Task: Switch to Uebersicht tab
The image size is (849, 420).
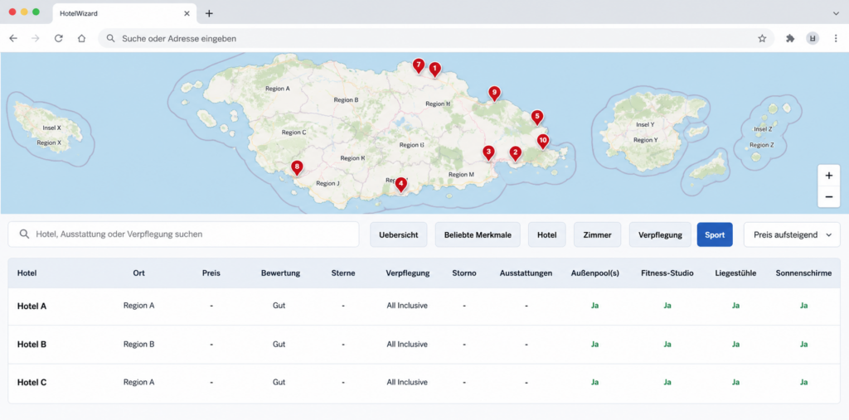Action: (x=399, y=235)
